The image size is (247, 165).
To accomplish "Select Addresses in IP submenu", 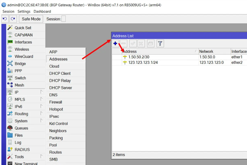I will point(66,59).
